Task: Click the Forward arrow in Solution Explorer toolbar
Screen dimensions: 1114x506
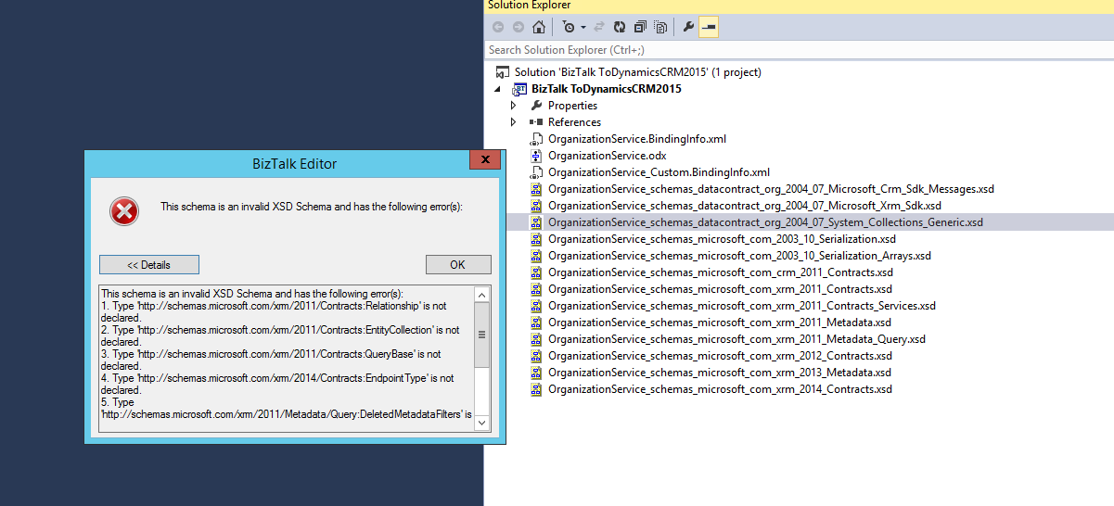Action: click(518, 27)
